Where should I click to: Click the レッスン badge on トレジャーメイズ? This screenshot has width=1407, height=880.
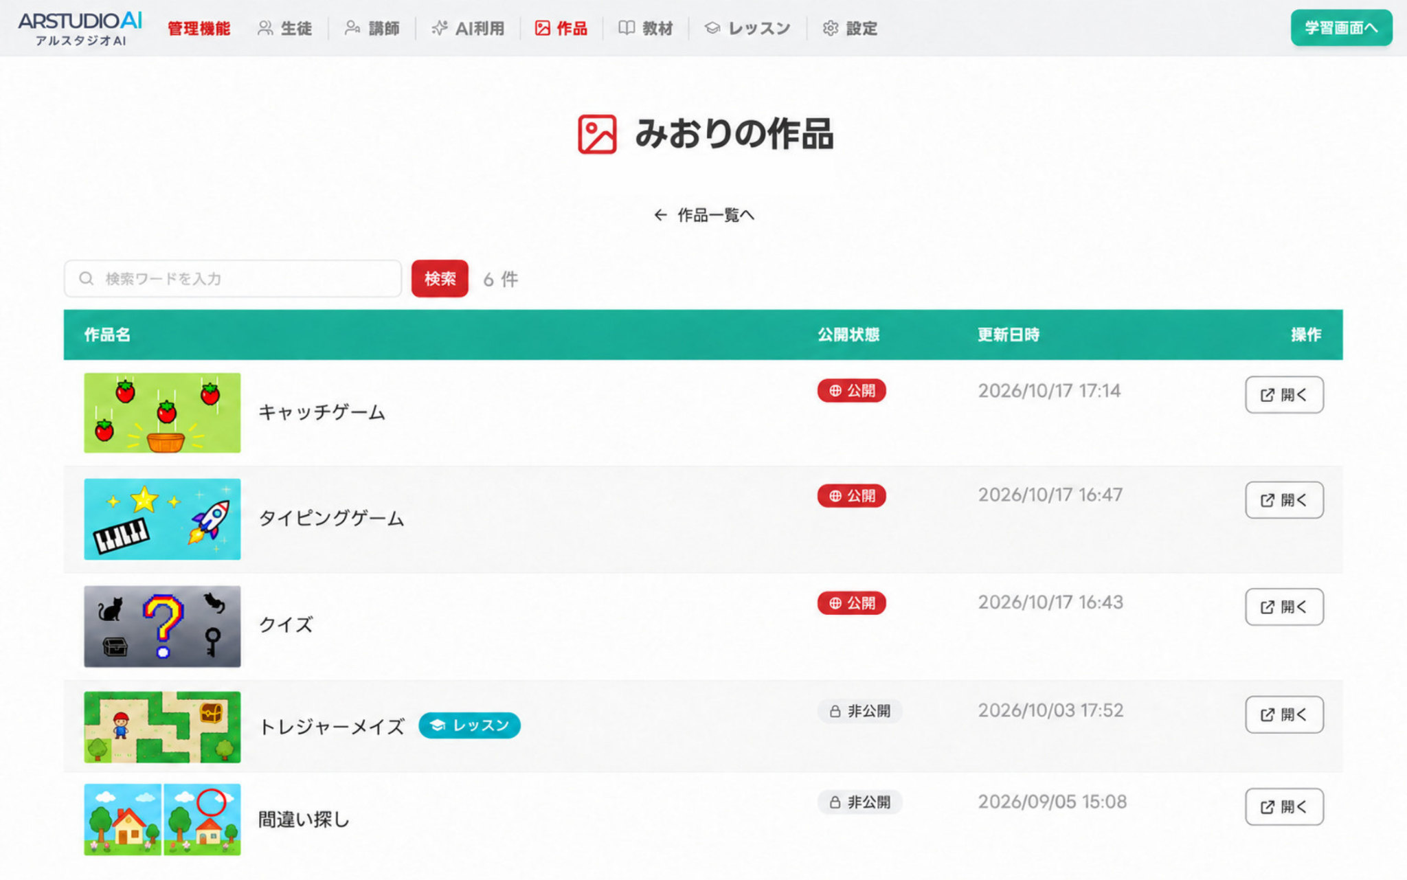(469, 725)
